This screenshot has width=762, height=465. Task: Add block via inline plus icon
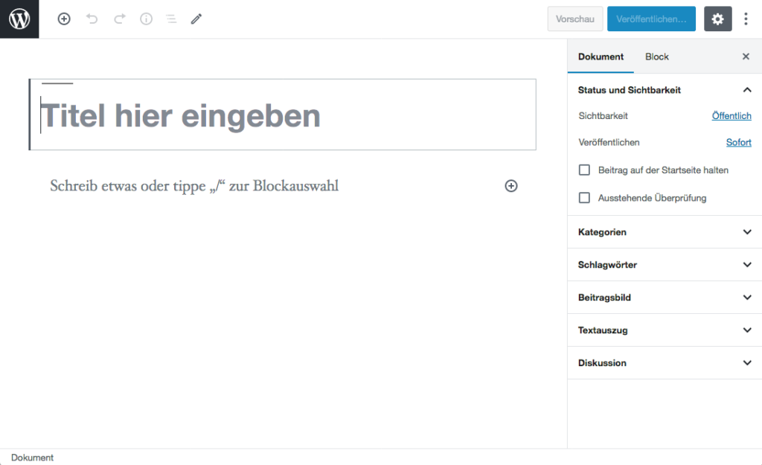tap(511, 185)
